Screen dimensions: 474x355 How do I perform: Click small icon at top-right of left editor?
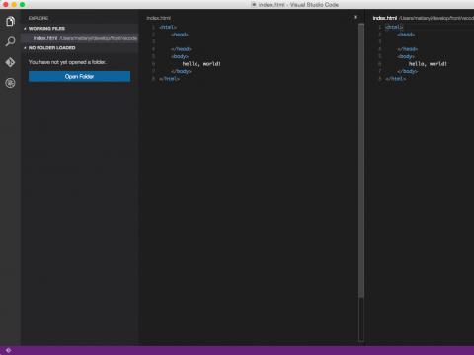click(x=355, y=17)
